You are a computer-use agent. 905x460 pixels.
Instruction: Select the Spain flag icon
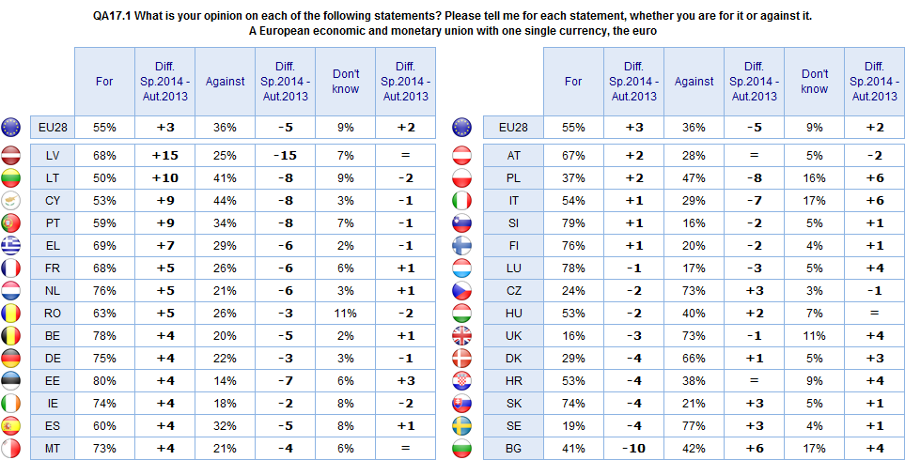(13, 425)
